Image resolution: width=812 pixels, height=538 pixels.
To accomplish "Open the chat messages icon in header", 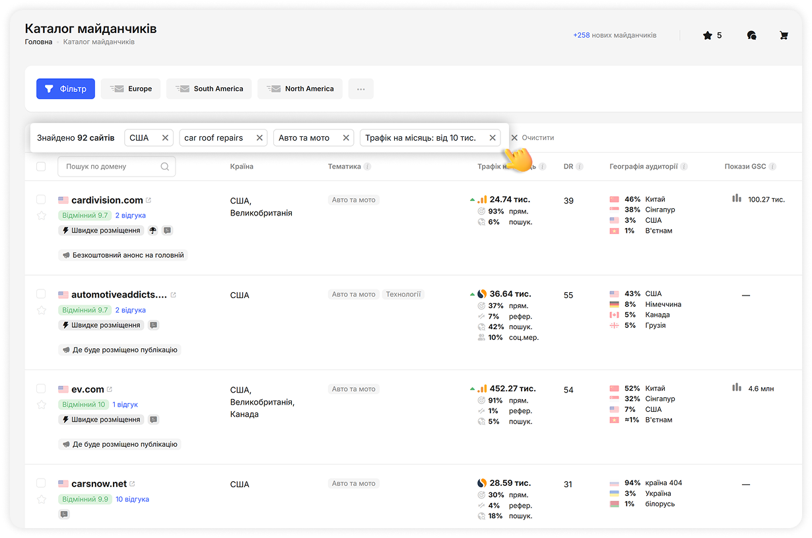I will (x=751, y=36).
